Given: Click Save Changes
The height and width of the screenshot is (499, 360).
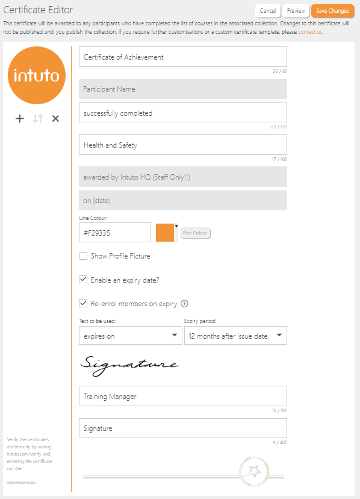Looking at the screenshot, I should point(333,11).
